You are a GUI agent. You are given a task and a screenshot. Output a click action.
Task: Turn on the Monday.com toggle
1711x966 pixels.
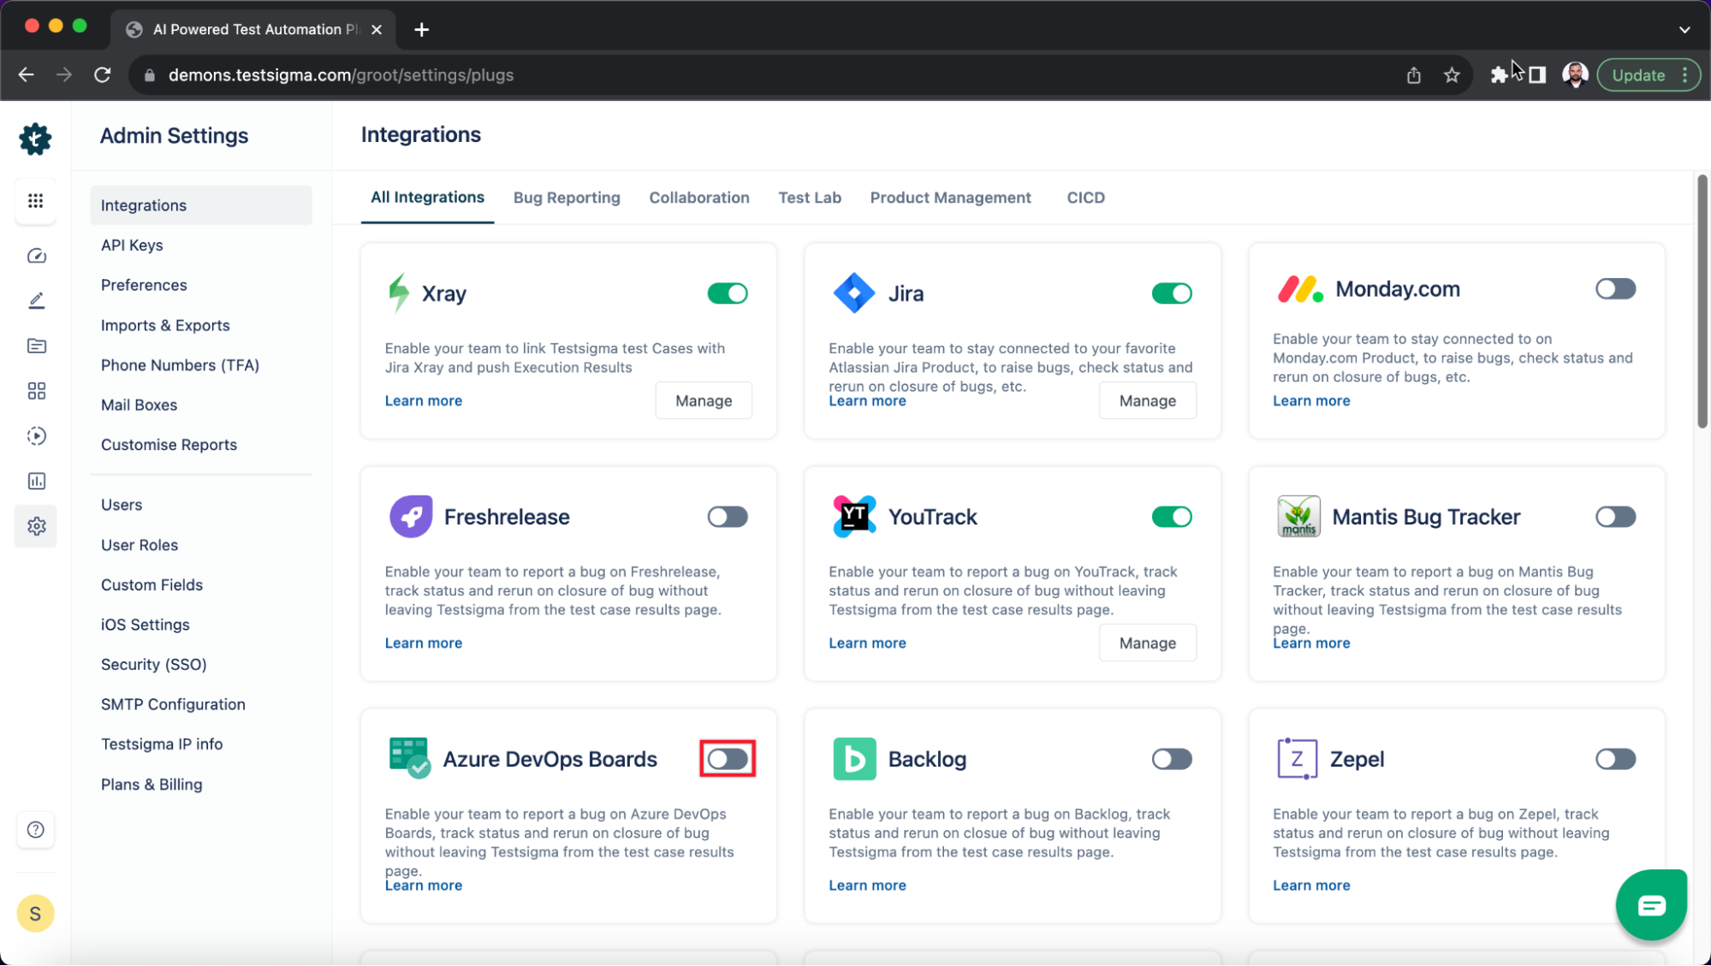point(1615,289)
